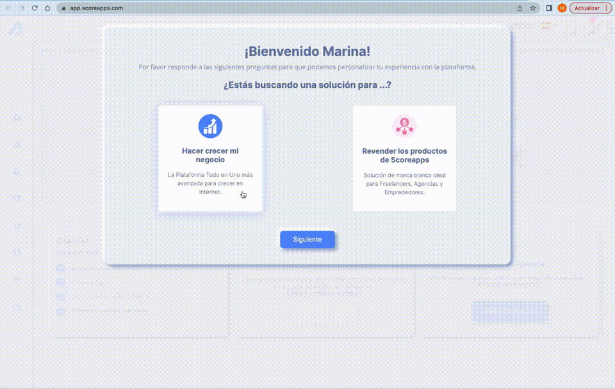Viewport: 615px width, 389px height.
Task: Continue with the Siguiente button
Action: [307, 240]
